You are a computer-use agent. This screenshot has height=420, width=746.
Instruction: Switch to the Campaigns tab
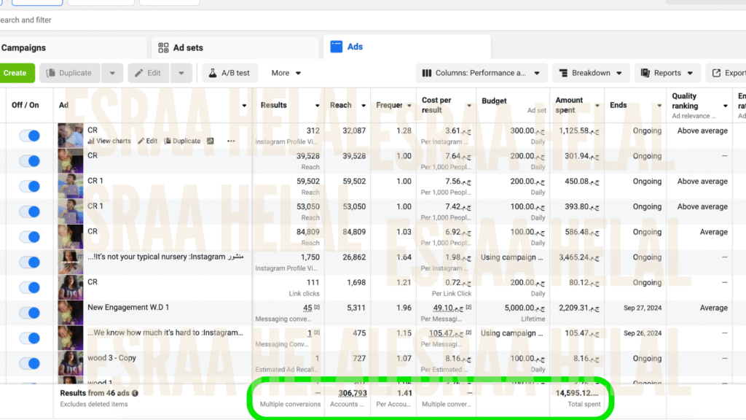point(23,48)
